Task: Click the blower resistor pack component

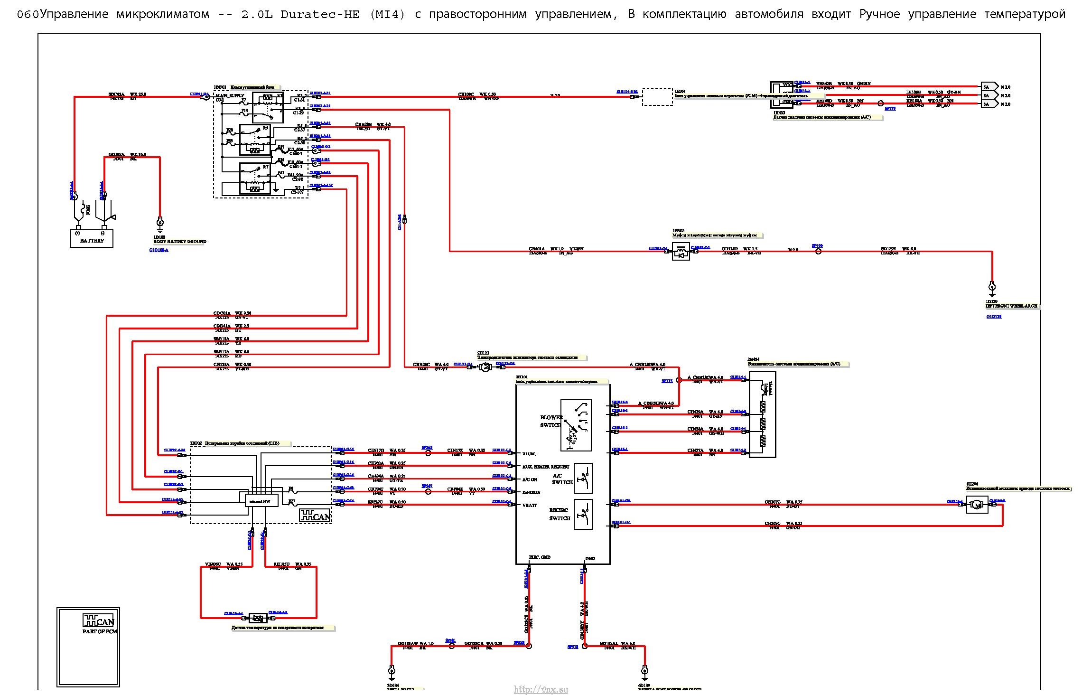Action: click(x=762, y=414)
